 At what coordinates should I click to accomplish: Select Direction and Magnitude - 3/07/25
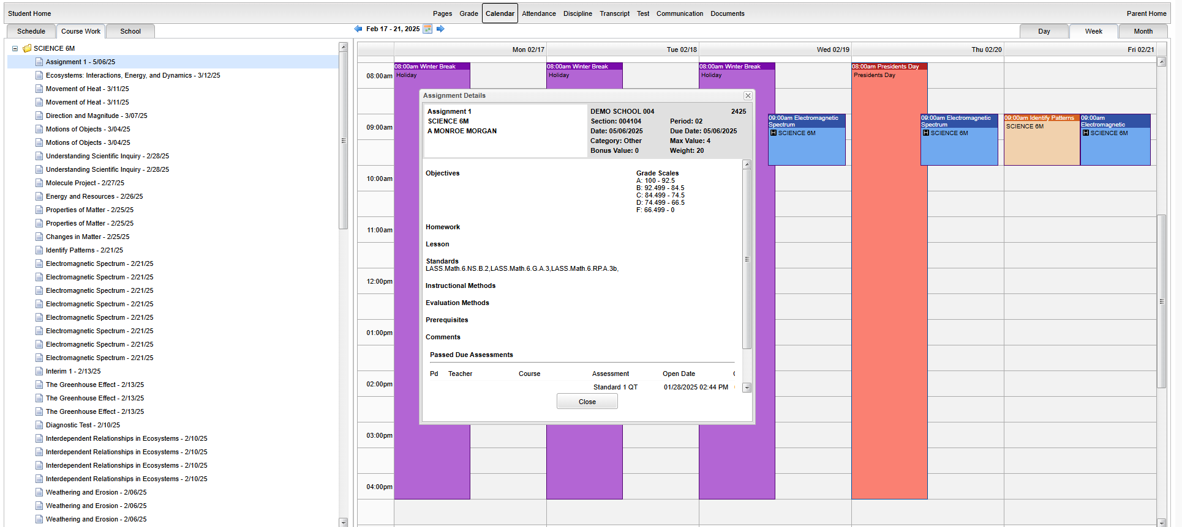point(97,116)
